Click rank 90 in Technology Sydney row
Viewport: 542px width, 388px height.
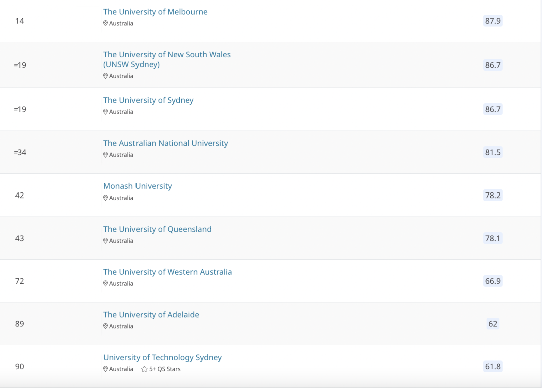pos(20,366)
